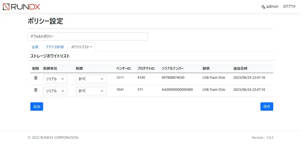The height and width of the screenshot is (144, 304).
Task: Click the RUNDX logo icon
Action: point(6,7)
